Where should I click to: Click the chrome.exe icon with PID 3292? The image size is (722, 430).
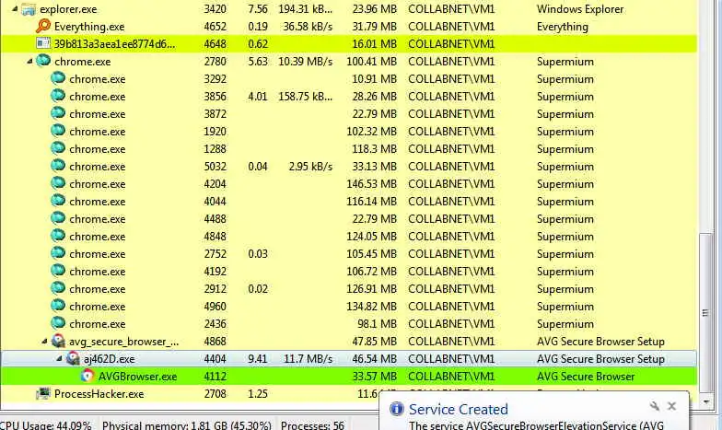[58, 79]
